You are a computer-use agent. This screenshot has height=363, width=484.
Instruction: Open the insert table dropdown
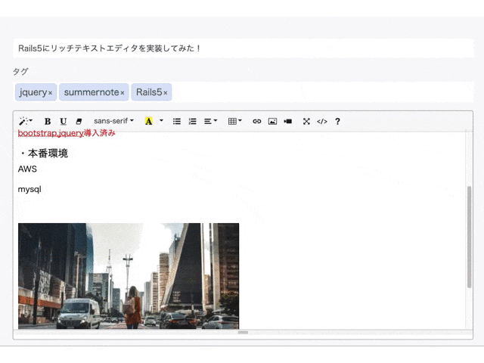click(235, 121)
